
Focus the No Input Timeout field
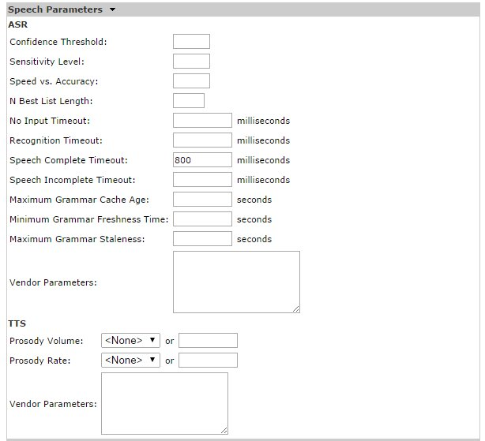[202, 121]
